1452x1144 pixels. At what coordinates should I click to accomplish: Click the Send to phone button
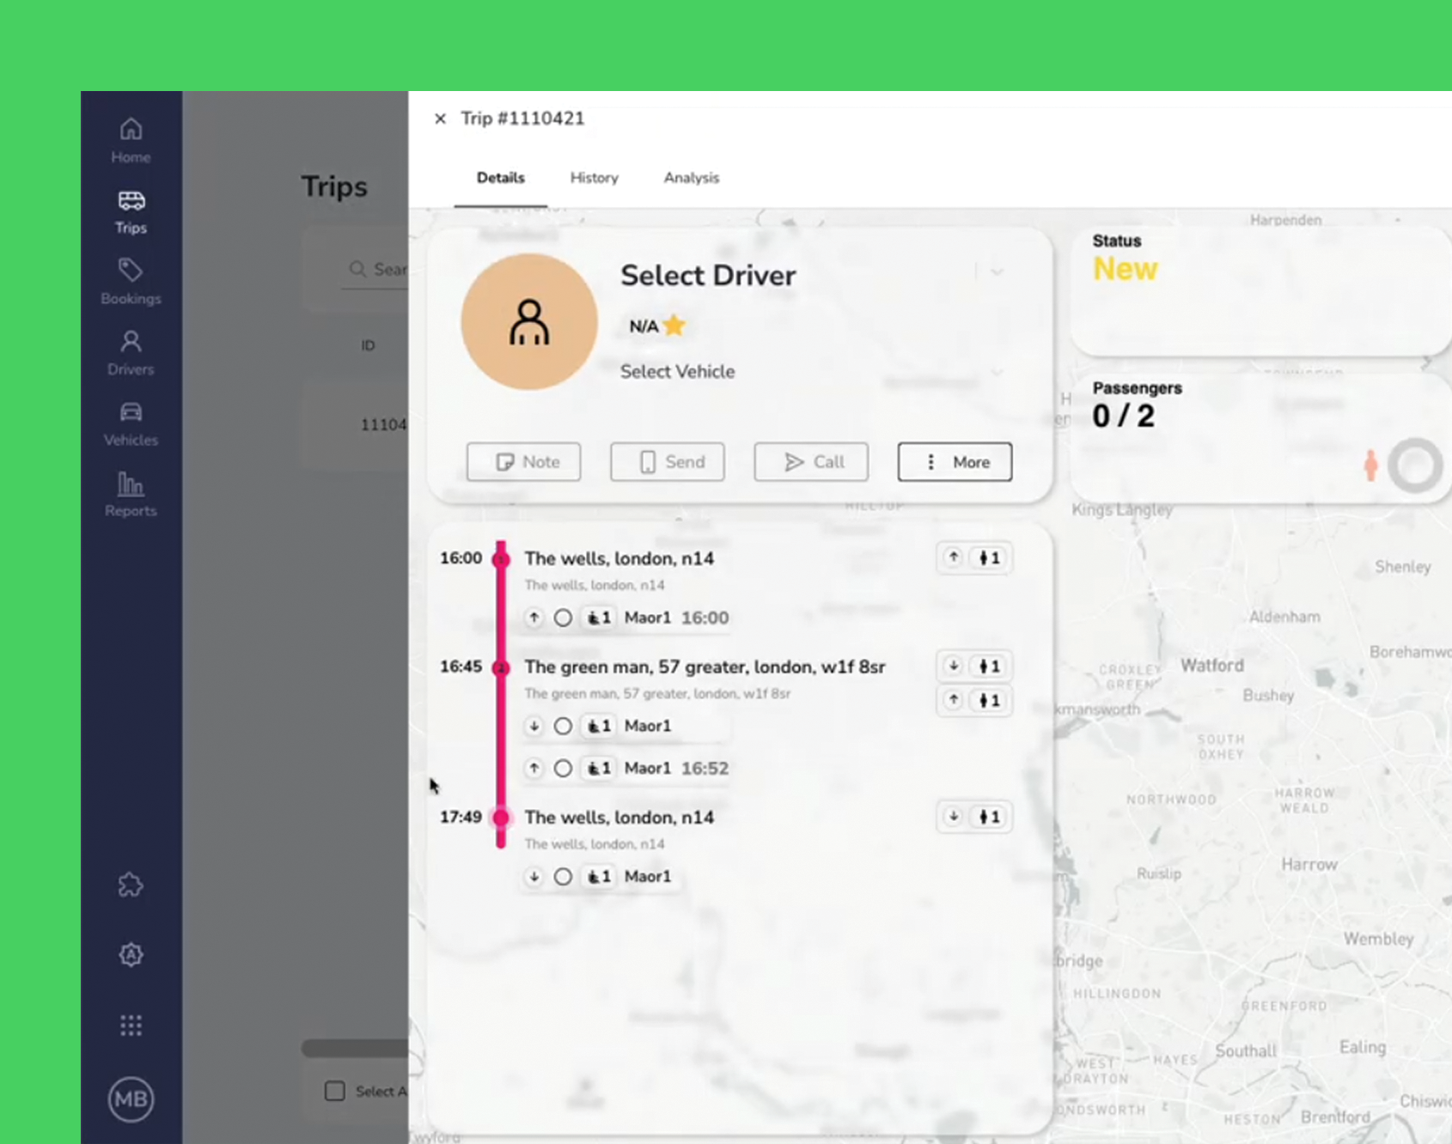pos(667,462)
